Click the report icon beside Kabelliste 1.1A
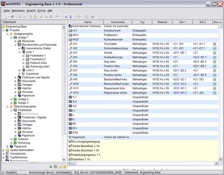The width and height of the screenshot is (224, 175). pos(70,159)
